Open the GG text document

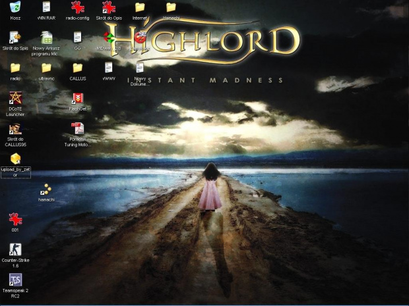point(77,38)
